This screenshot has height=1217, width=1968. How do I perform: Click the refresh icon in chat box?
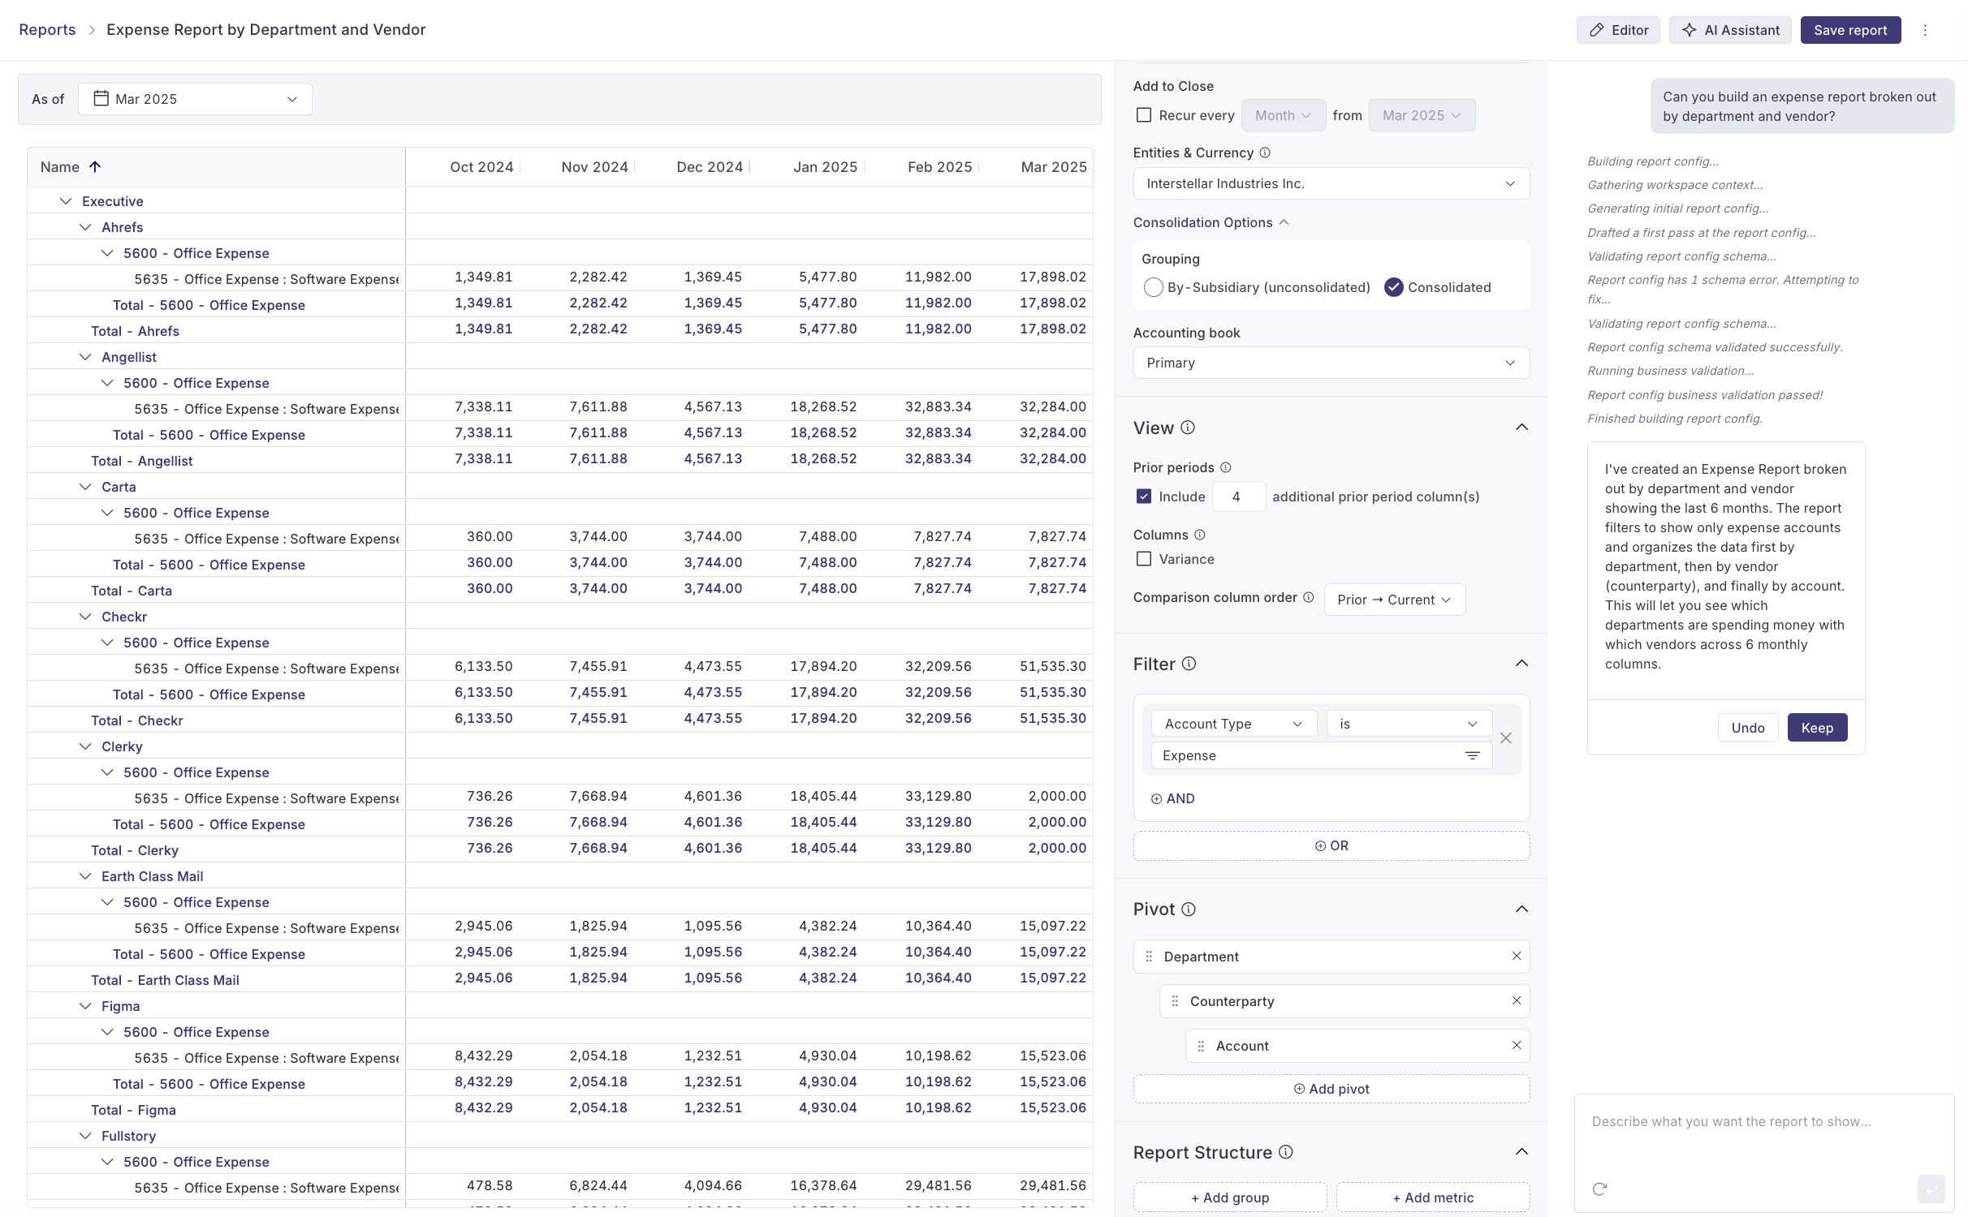click(x=1599, y=1189)
